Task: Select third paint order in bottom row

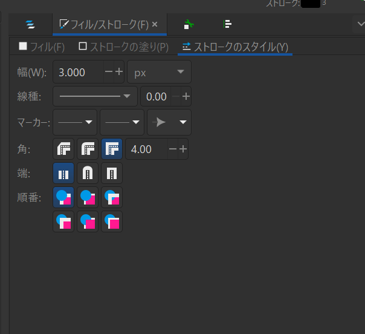Action: tap(112, 221)
